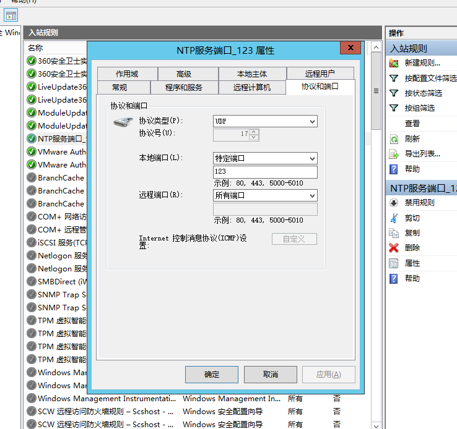Switch to the 本地主体 tab
Viewport: 457px width, 429px height.
point(253,74)
